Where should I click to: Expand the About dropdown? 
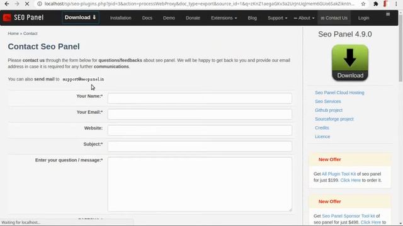tap(304, 18)
